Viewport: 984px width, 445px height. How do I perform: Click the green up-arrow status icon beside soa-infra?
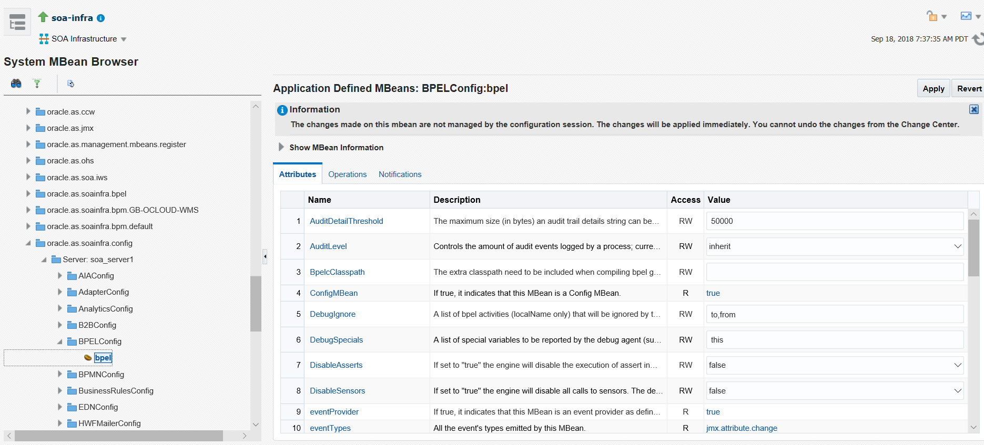[43, 17]
